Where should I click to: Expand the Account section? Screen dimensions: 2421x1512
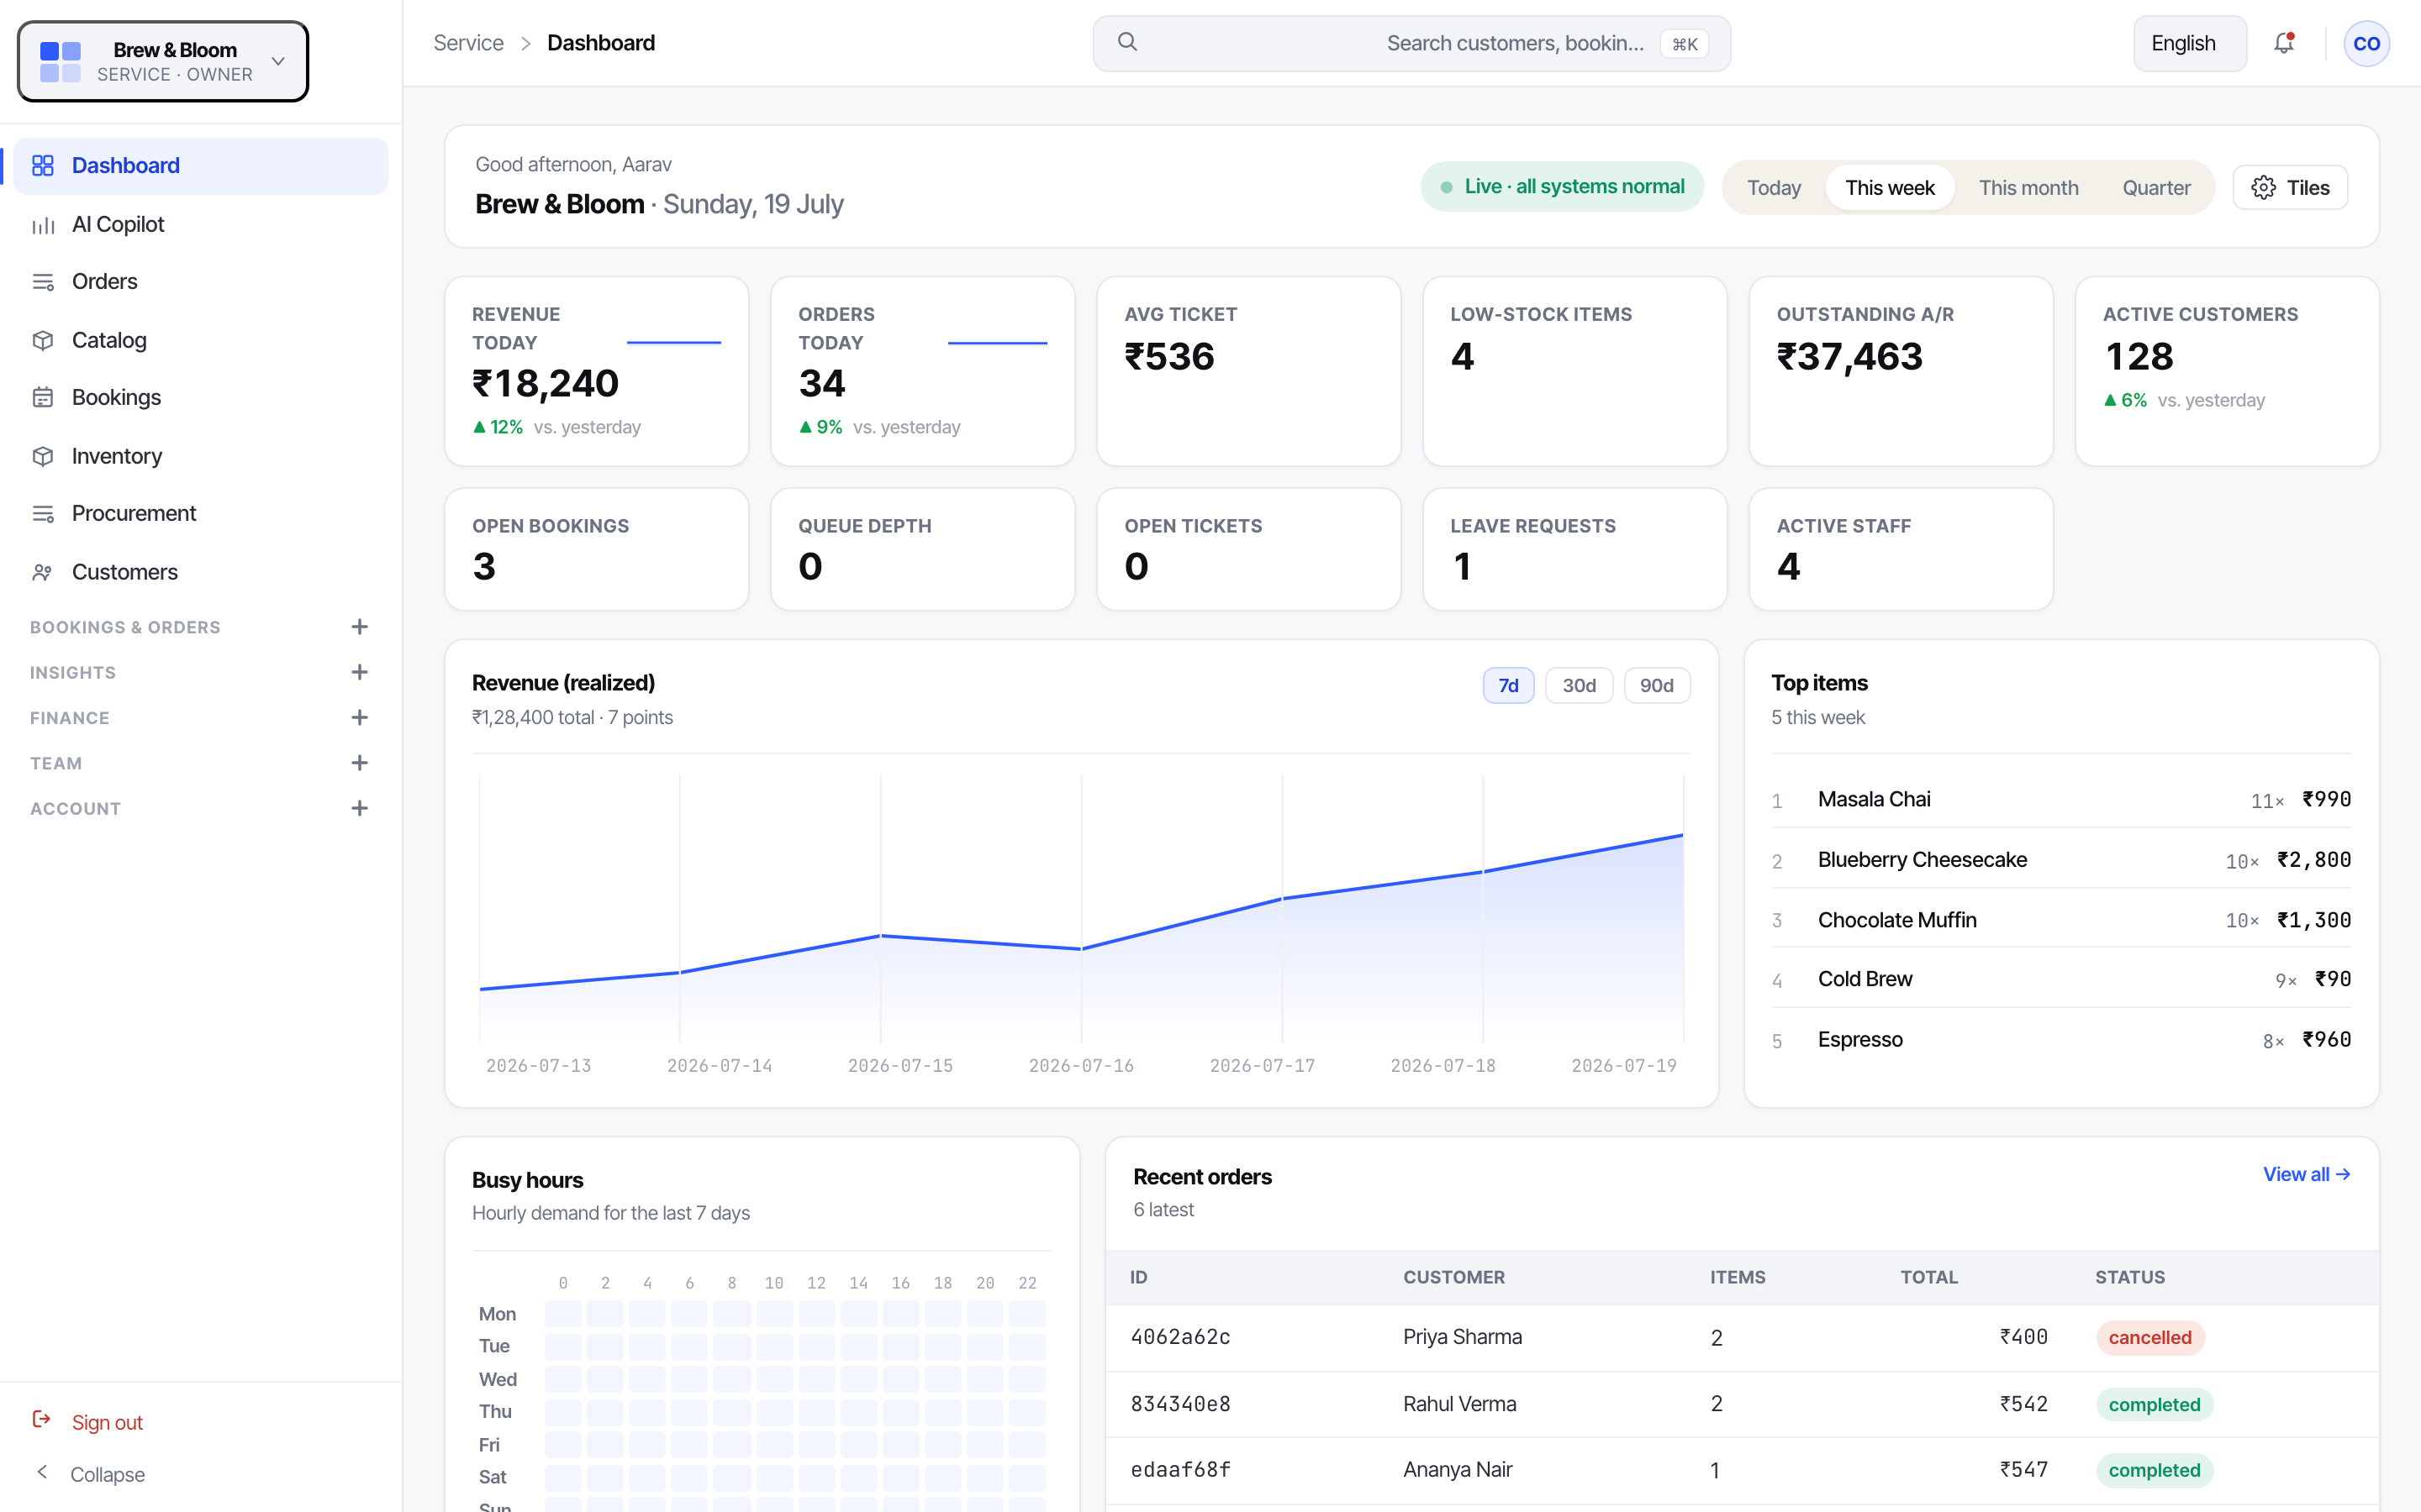point(359,808)
